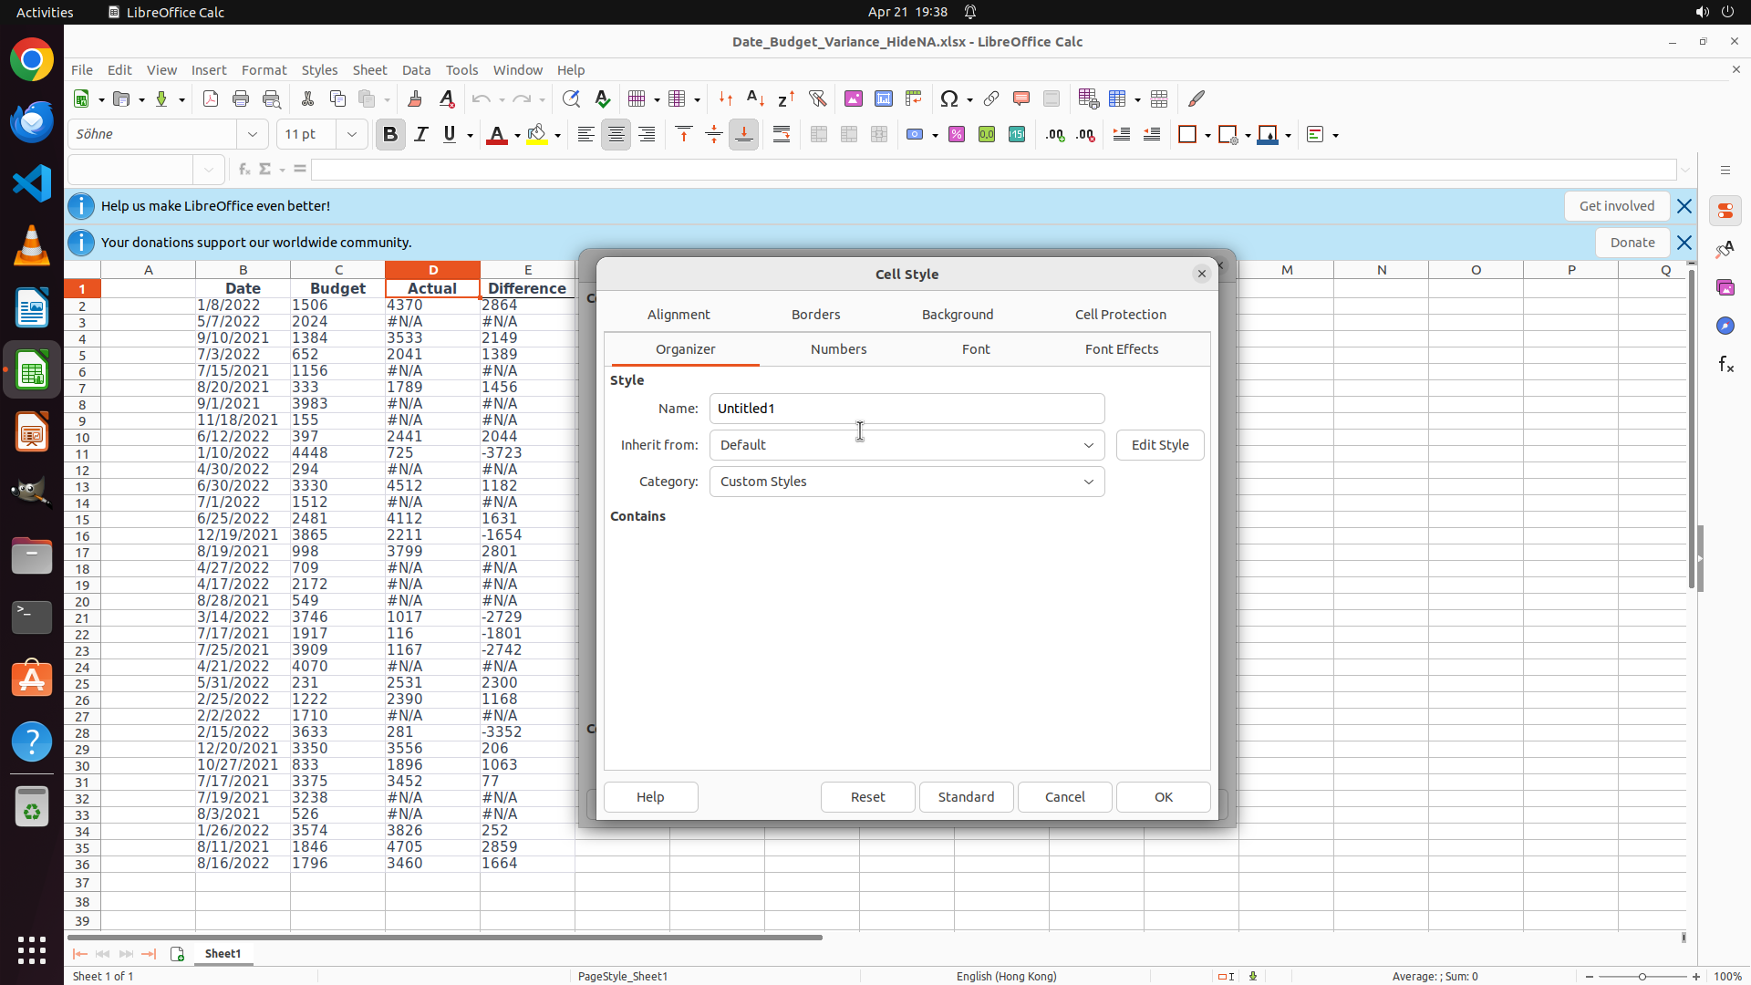Viewport: 1751px width, 985px height.
Task: Click the Sort Ascending icon
Action: tap(755, 98)
